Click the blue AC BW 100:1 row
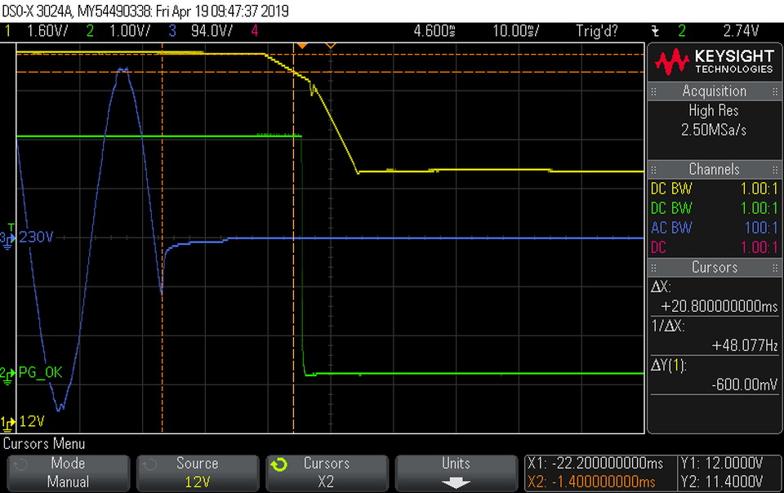 pyautogui.click(x=714, y=228)
